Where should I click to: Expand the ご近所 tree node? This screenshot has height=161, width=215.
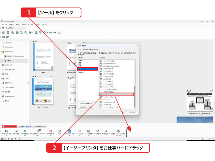coord(1,79)
